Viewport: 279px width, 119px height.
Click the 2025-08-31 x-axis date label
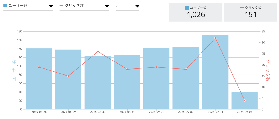127,112
